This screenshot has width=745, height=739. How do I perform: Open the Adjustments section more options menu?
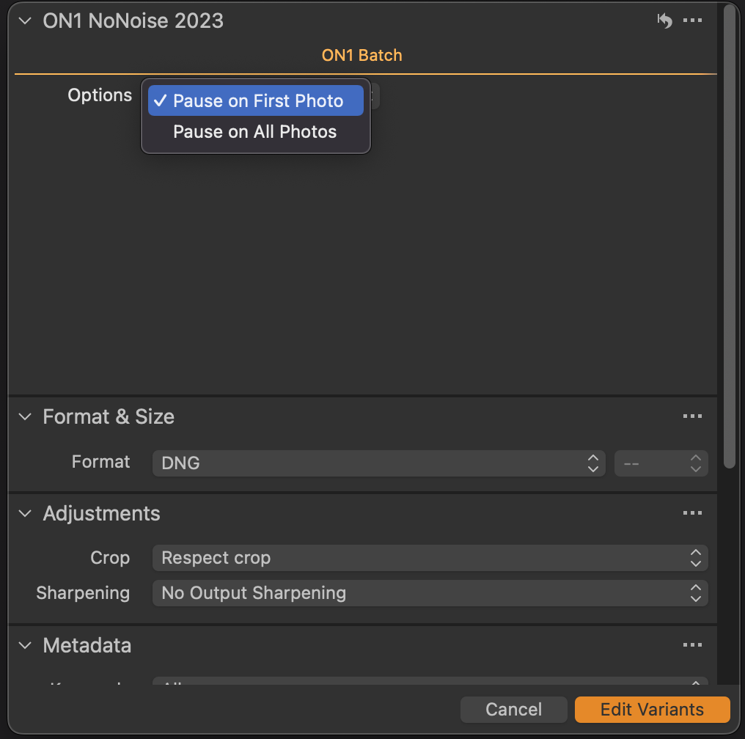692,513
